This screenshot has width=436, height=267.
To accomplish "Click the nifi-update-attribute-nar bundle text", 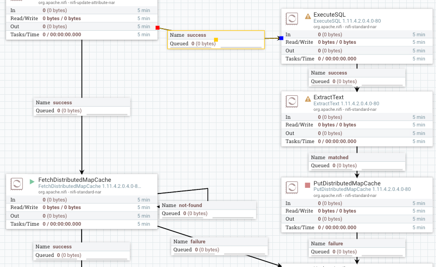I will (x=77, y=3).
